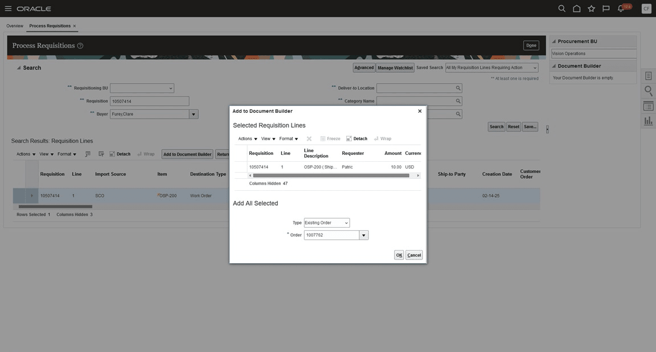Click Add to Document Builder button

tap(187, 154)
